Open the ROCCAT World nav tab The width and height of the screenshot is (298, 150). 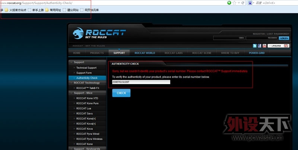[145, 53]
